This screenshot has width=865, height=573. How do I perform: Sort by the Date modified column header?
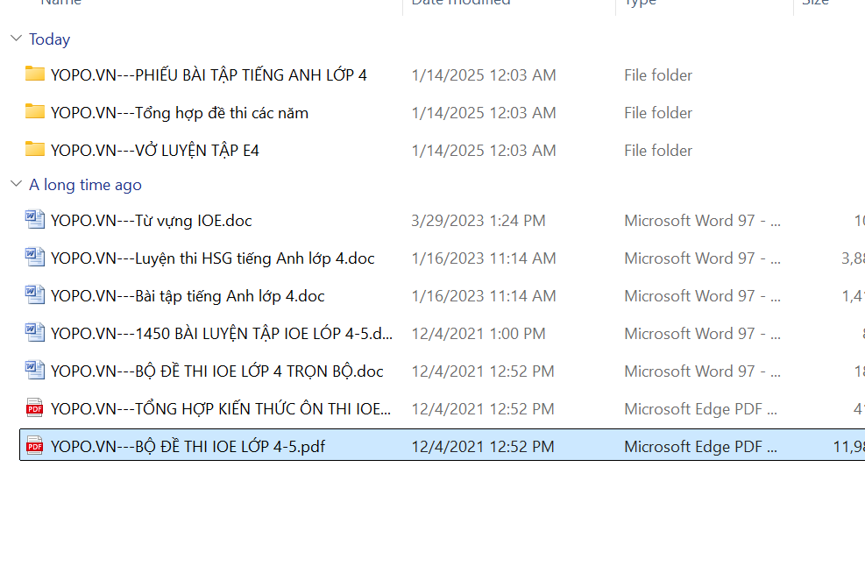(x=461, y=3)
